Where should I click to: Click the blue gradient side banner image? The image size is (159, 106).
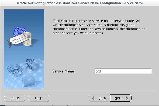(24, 49)
